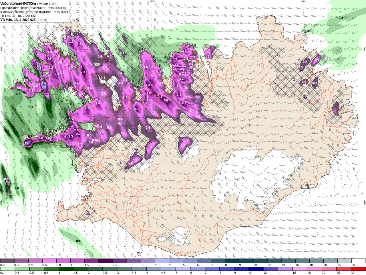366x275 pixels.
Task: Select the 'VT: Mán. 02.11.2020 02Z' valid time
Action: pos(18,20)
